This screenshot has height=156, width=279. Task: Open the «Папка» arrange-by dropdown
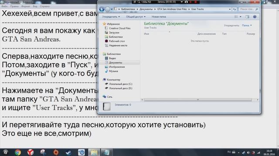247,26
